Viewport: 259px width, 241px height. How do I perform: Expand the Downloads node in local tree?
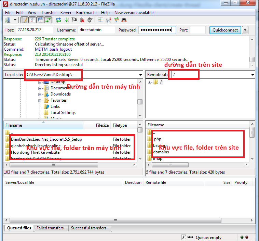40,94
